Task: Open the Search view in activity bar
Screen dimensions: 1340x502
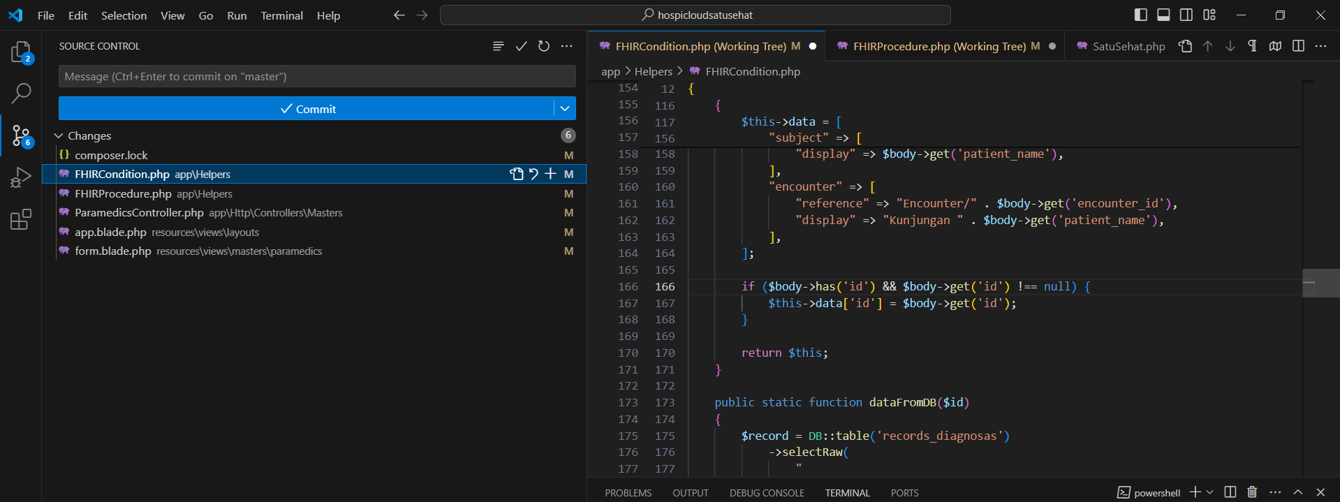Action: 21,93
